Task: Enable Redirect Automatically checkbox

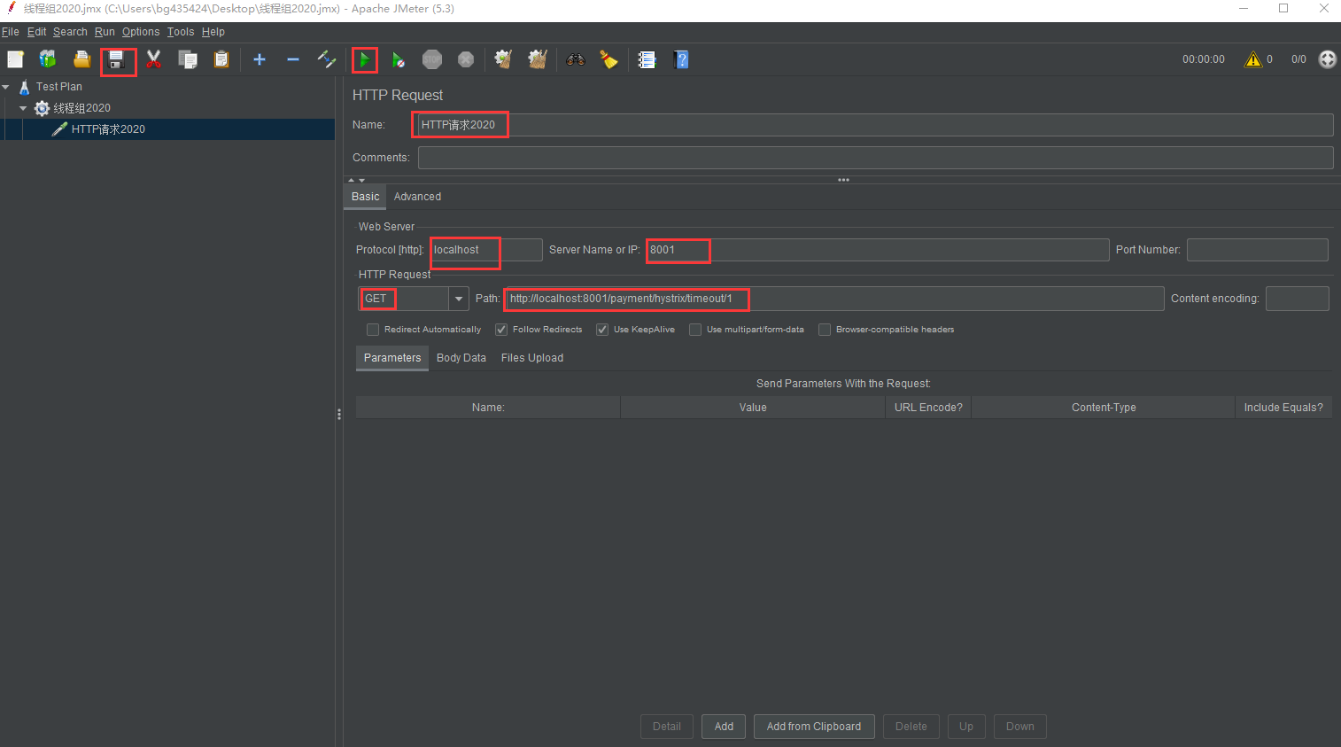Action: (373, 330)
